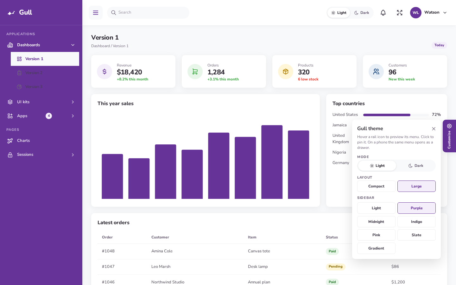Viewport: 456px width, 285px height.
Task: Click the Orders cart icon
Action: click(195, 72)
